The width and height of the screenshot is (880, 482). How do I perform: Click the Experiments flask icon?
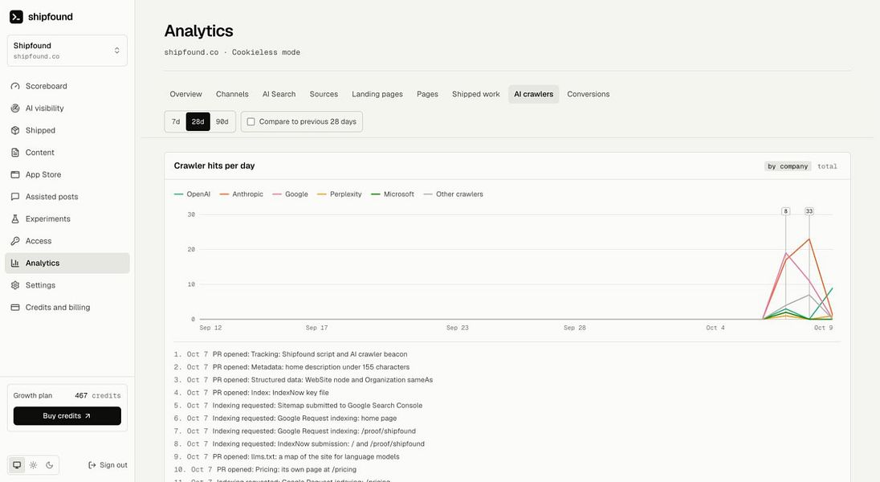click(x=15, y=219)
